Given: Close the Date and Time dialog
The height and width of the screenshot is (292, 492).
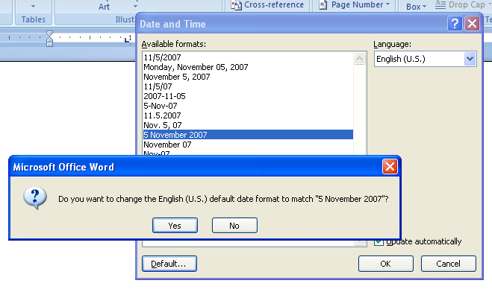Looking at the screenshot, I should (473, 24).
